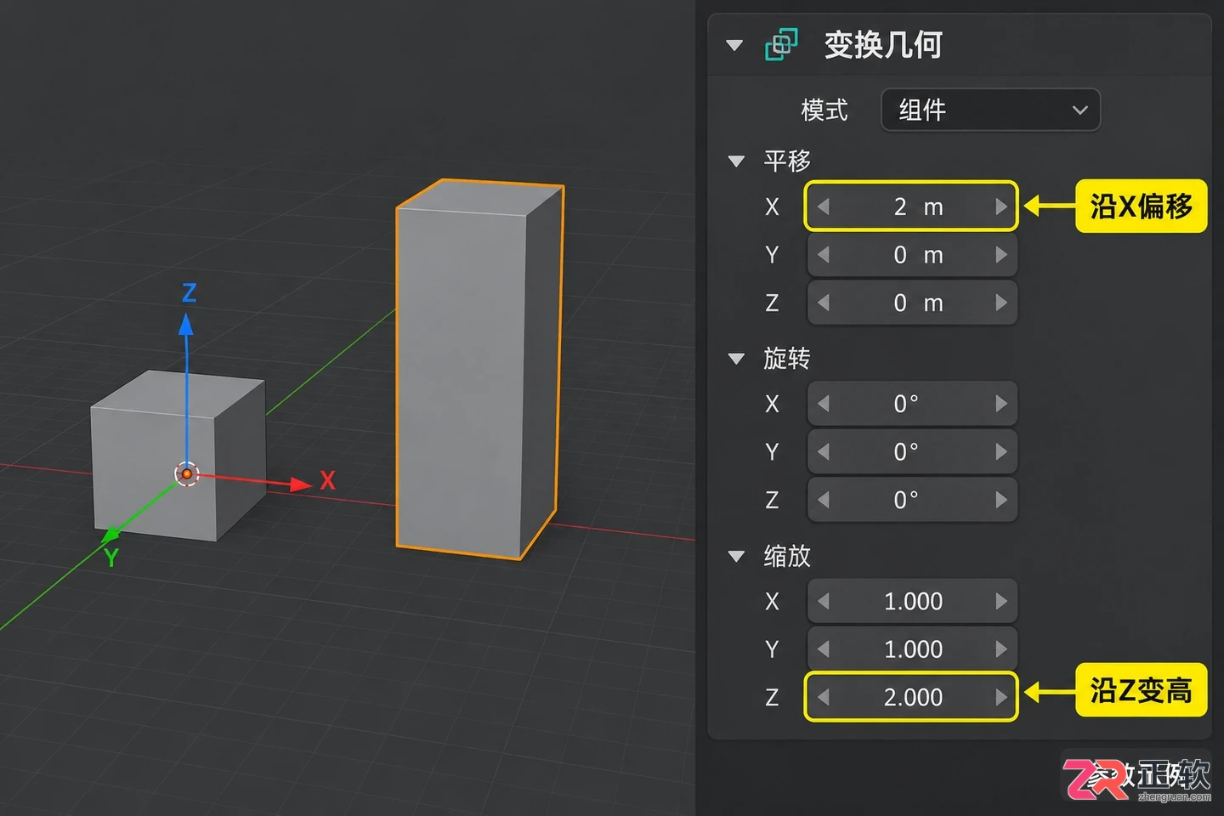1224x816 pixels.
Task: Click the 平移 Y value field
Action: pos(912,255)
